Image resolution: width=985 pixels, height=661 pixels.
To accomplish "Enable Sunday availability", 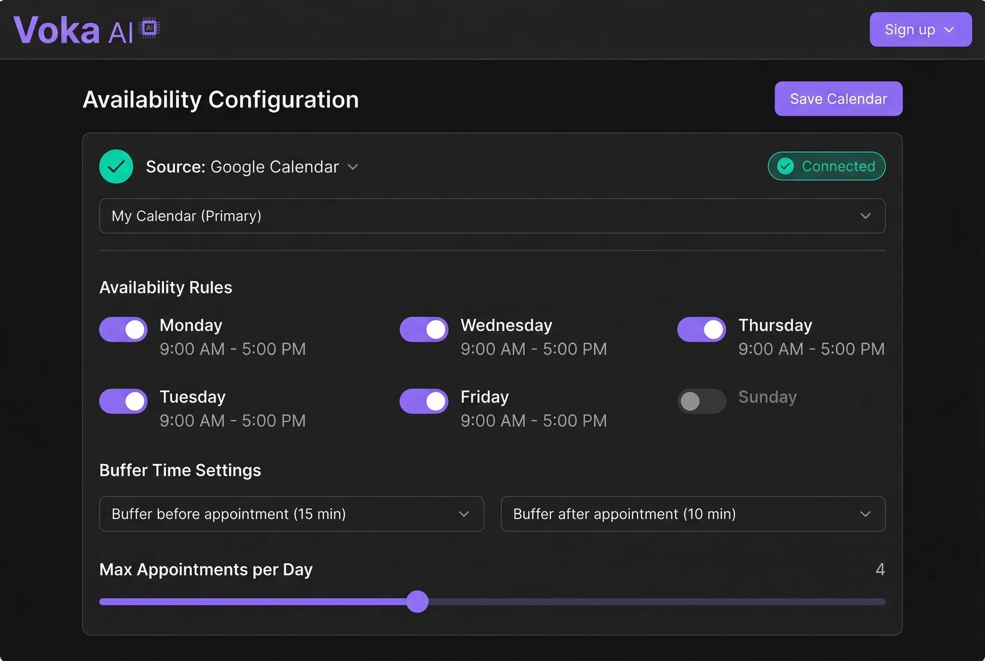I will (701, 401).
